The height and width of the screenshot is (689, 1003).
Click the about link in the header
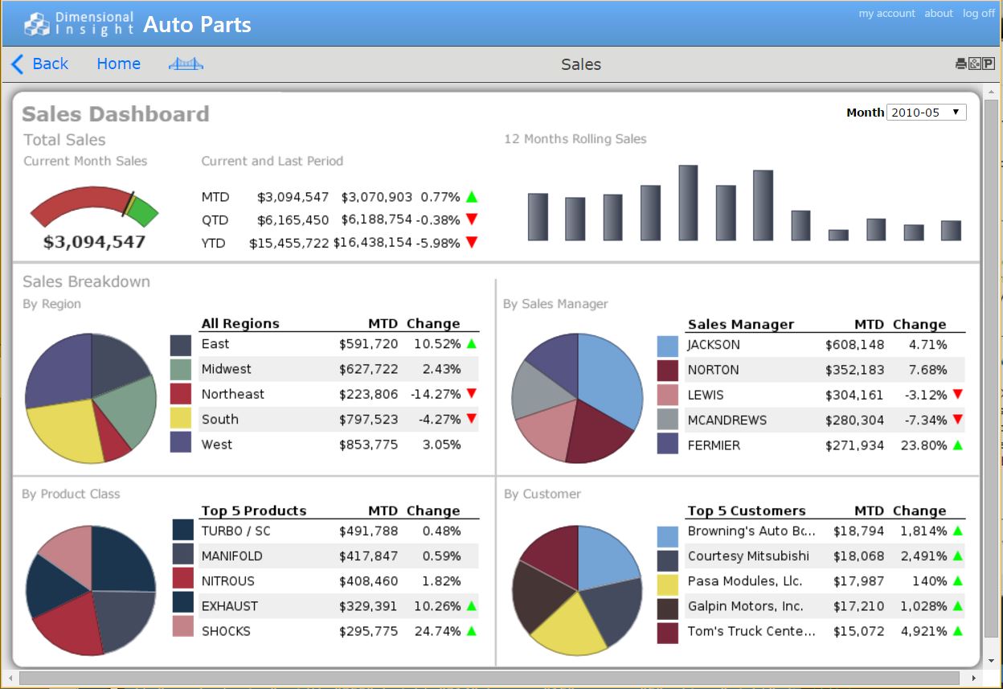(938, 14)
